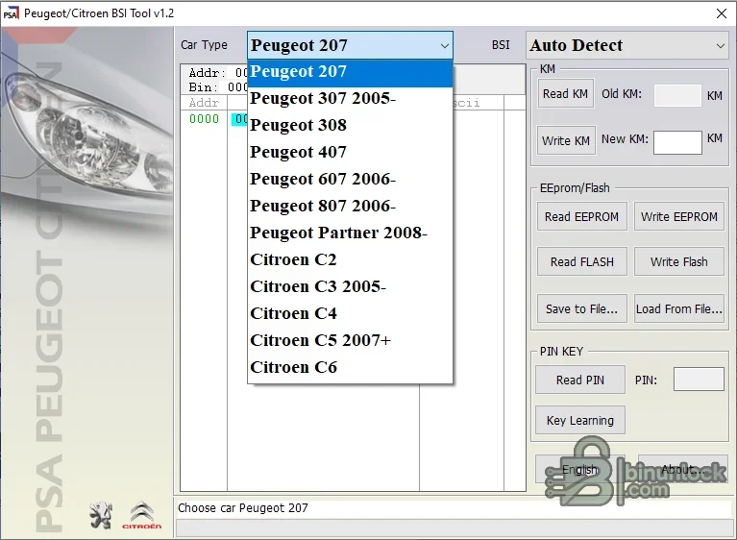737x540 pixels.
Task: Select Peugeot 807 2006- entry
Action: 350,206
